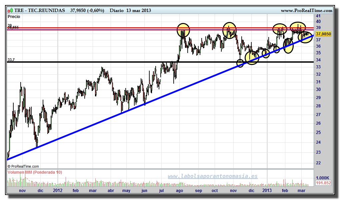Click the Precio panel label
Screen dimensions: 340x200
(x=14, y=17)
